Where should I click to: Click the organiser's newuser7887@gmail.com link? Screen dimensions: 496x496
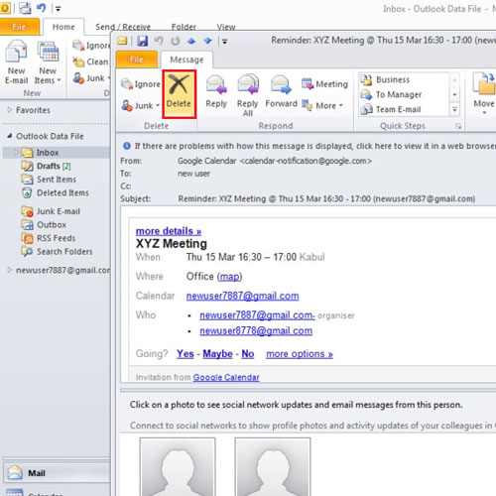click(x=257, y=315)
